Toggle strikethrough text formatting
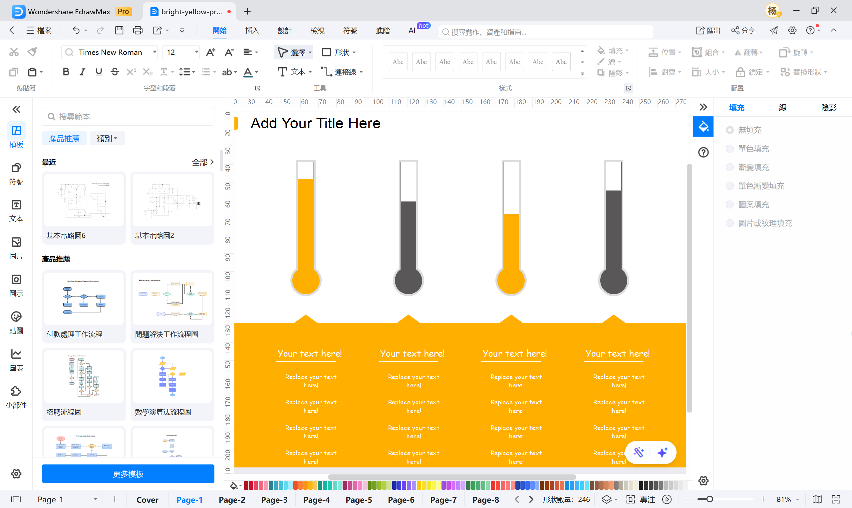 [115, 72]
